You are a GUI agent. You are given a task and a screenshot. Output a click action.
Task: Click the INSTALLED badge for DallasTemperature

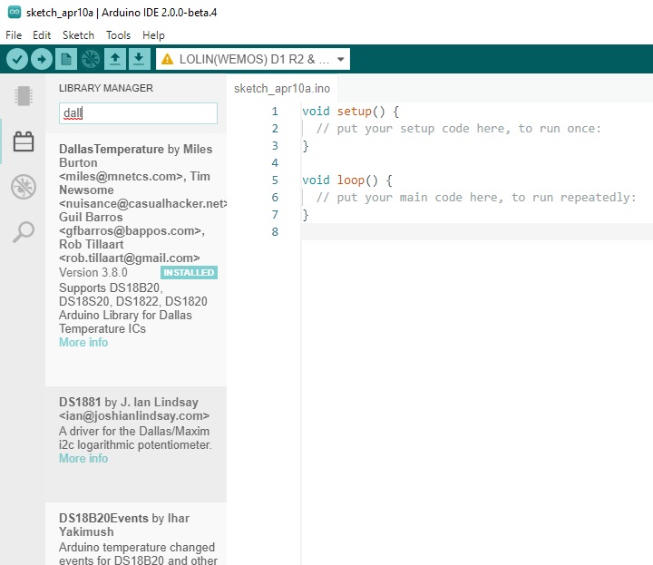189,272
